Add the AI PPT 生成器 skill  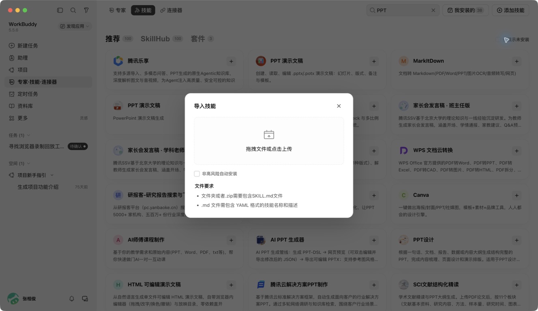click(374, 241)
